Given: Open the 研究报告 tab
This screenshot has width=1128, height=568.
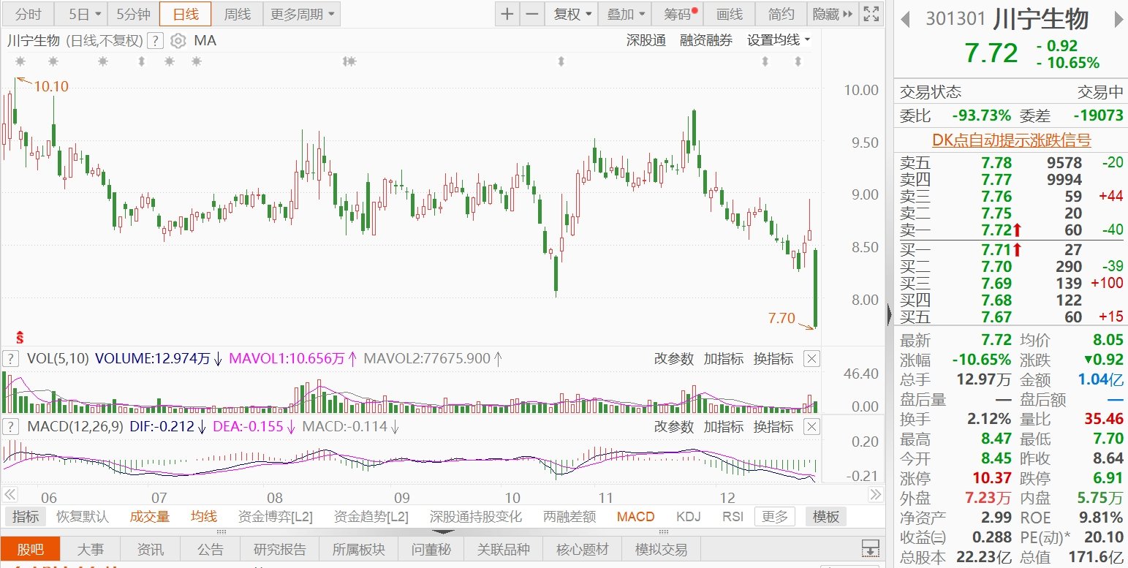Looking at the screenshot, I should [280, 550].
